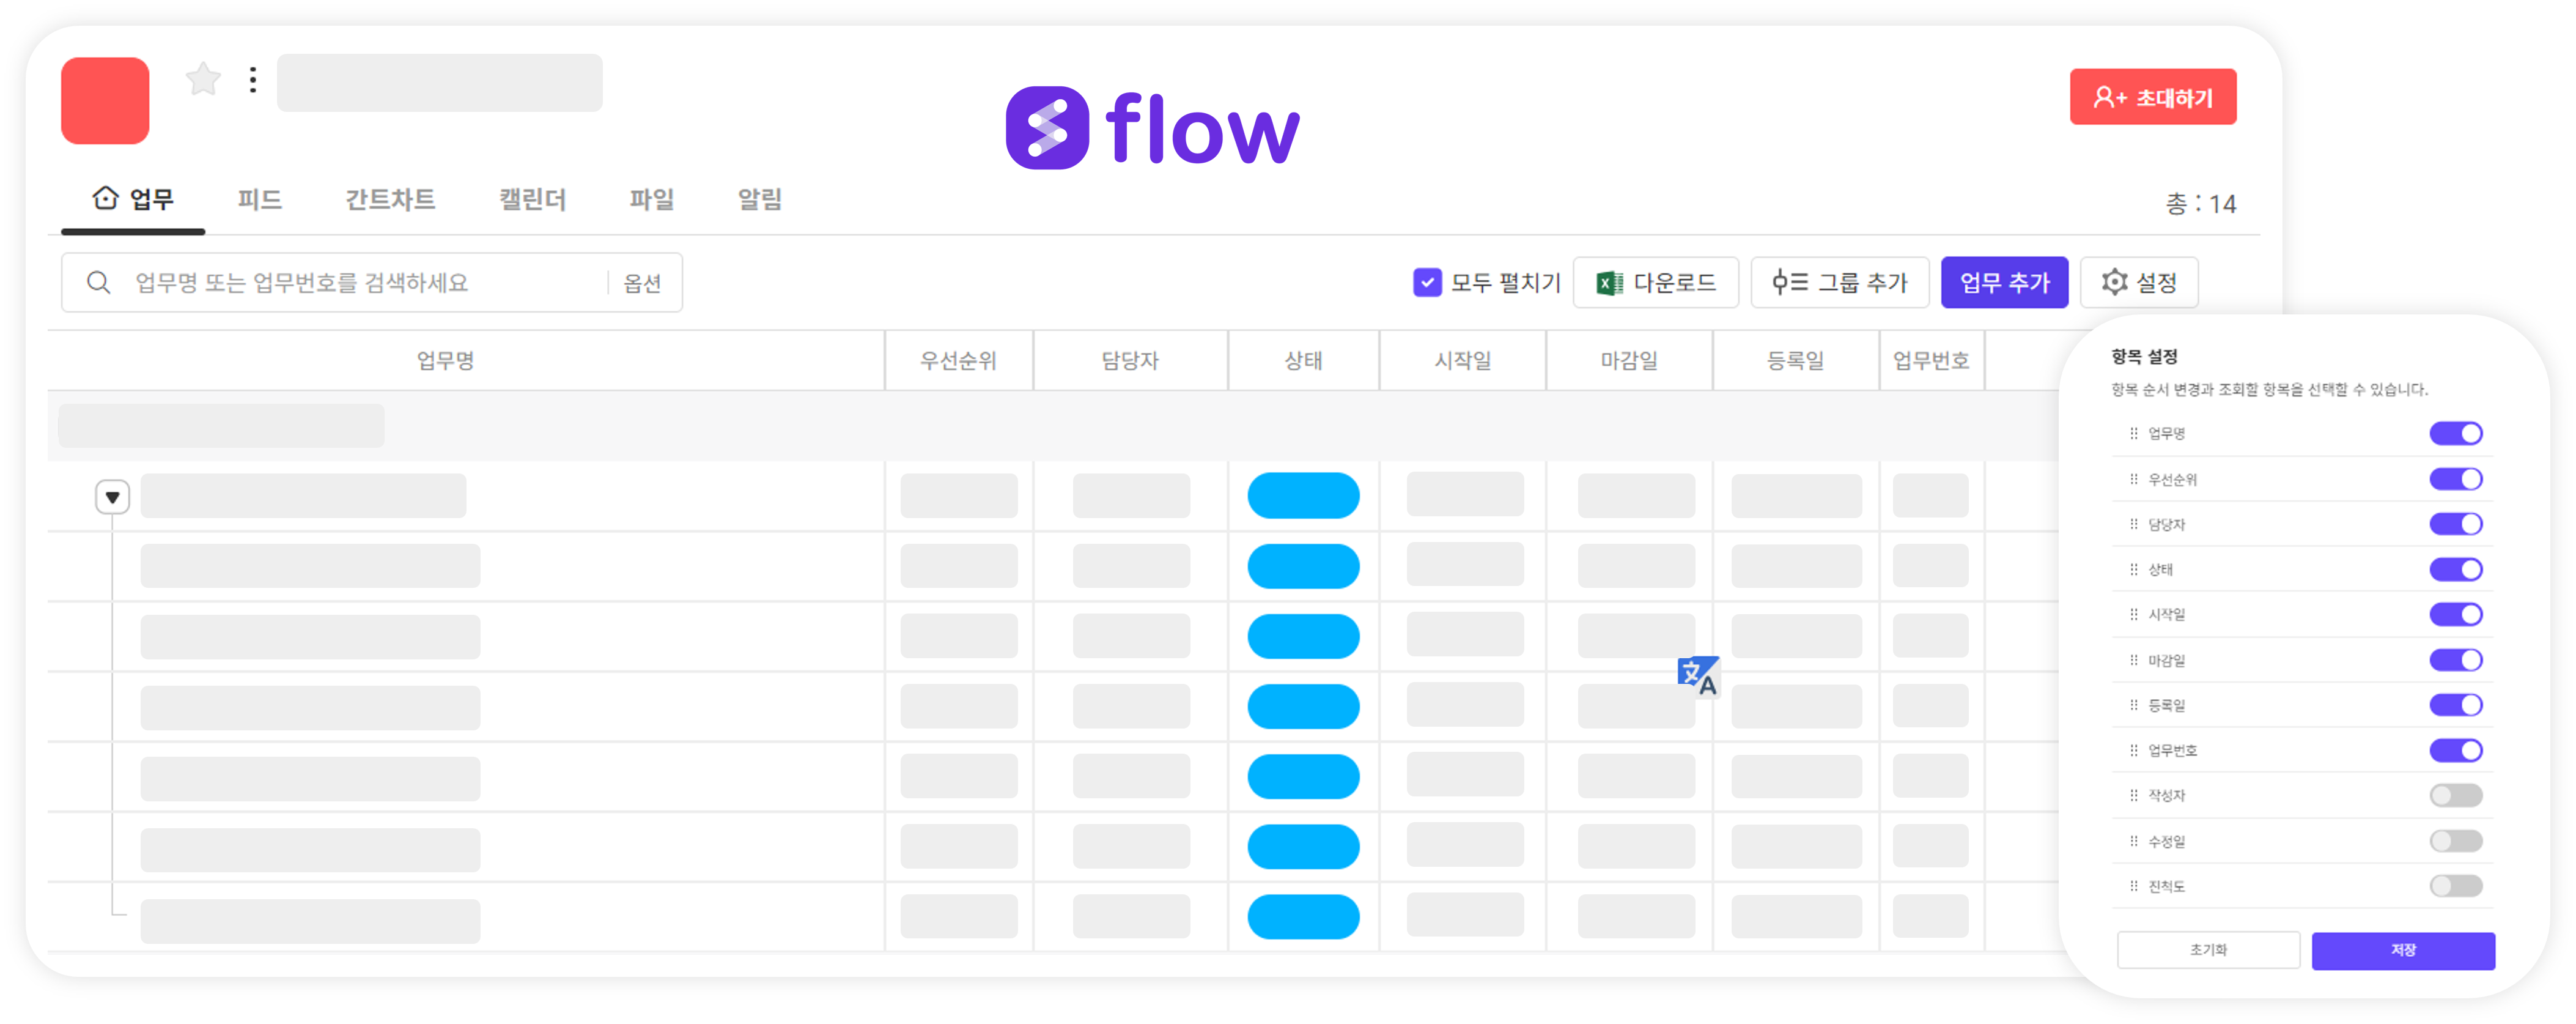Click the 우선순위 column header
The image size is (2576, 1024).
click(x=959, y=360)
